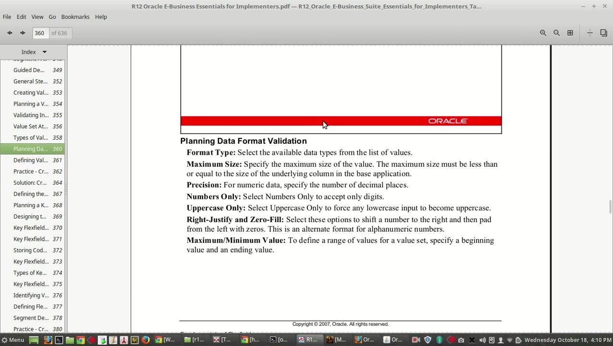
Task: Open the Bookmarks menu
Action: (75, 17)
